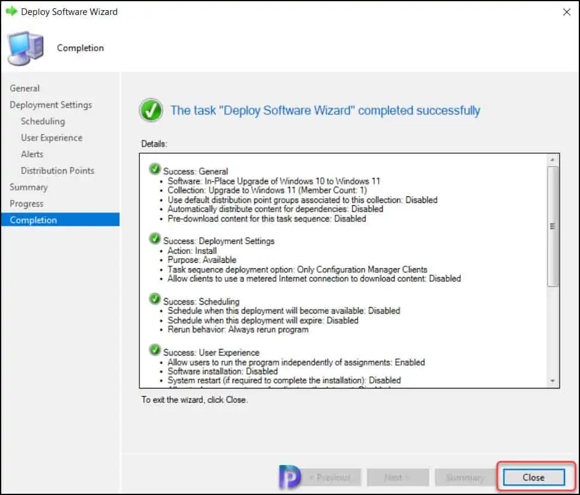Click 'Pre-download content for this task sequence' line
The width and height of the screenshot is (580, 495).
click(267, 218)
